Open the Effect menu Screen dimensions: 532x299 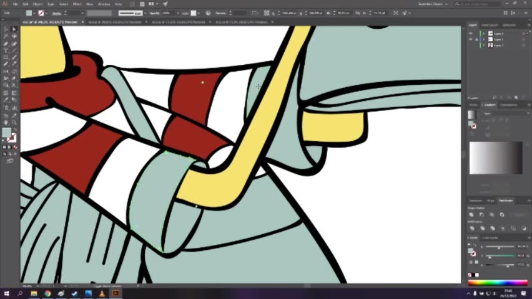click(x=77, y=4)
